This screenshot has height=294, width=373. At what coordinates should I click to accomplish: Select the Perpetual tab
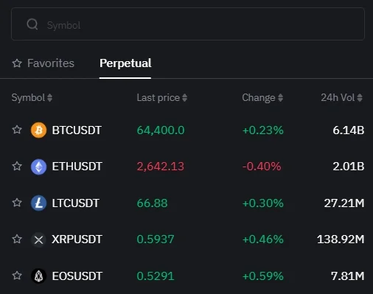coord(125,63)
